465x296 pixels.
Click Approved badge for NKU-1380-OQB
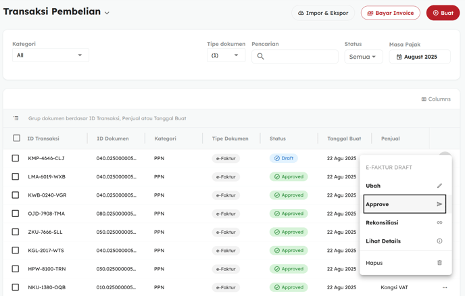click(x=289, y=287)
